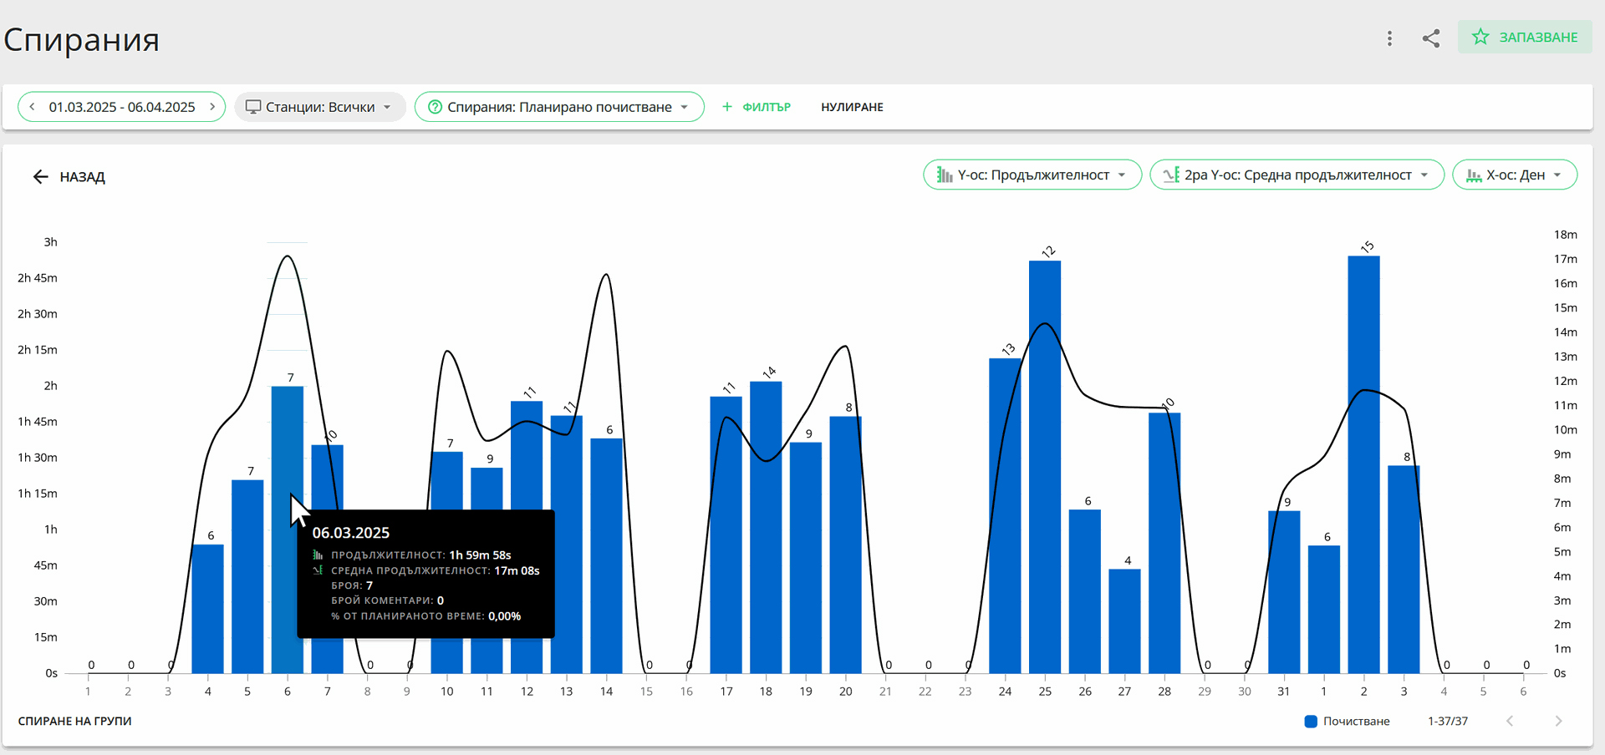The height and width of the screenshot is (755, 1605).
Task: Click the line chart icon in 2ра Y-ос selector
Action: [1171, 175]
